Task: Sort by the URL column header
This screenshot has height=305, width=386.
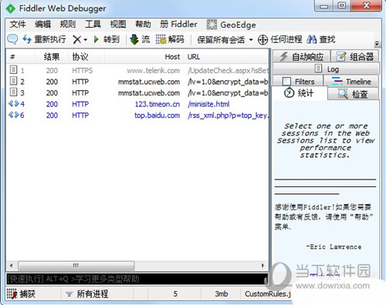Action: tap(226, 57)
